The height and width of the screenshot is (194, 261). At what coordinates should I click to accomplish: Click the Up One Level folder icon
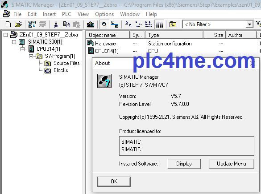(x=173, y=24)
